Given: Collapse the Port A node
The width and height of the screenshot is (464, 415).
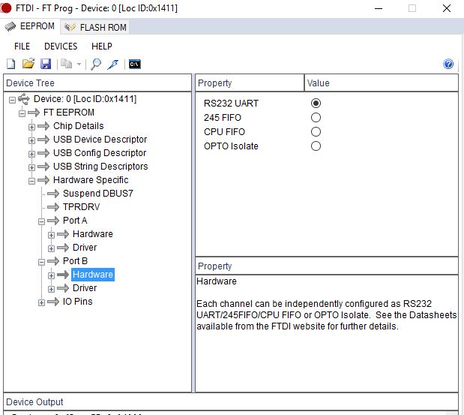Looking at the screenshot, I should click(41, 221).
